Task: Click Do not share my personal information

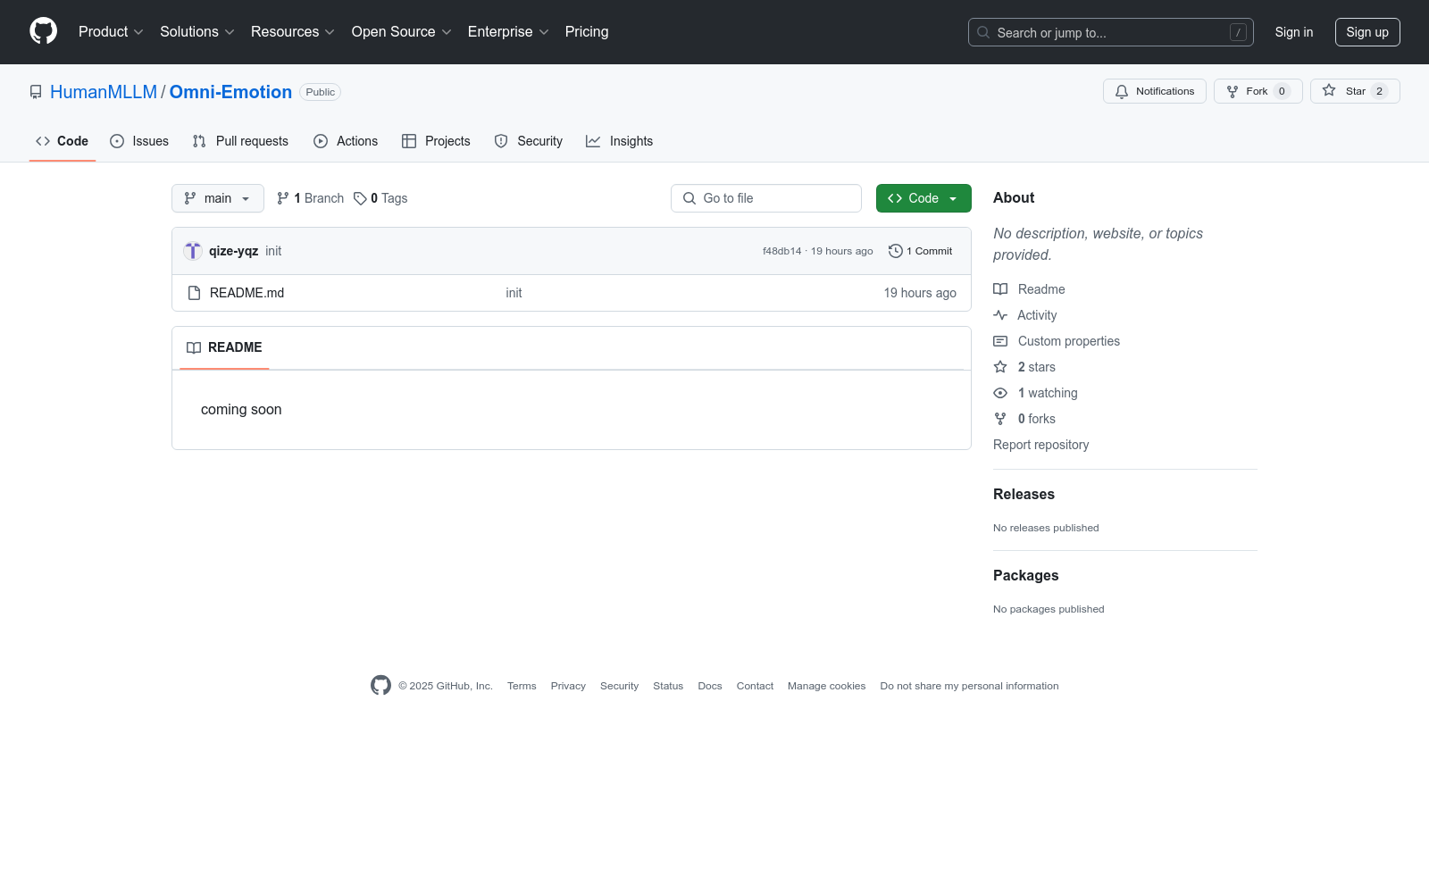Action: [x=969, y=686]
